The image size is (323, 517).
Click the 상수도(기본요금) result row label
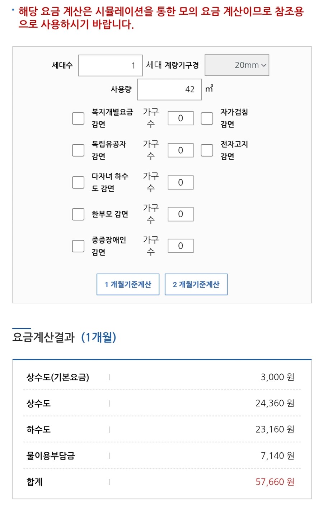(x=58, y=377)
